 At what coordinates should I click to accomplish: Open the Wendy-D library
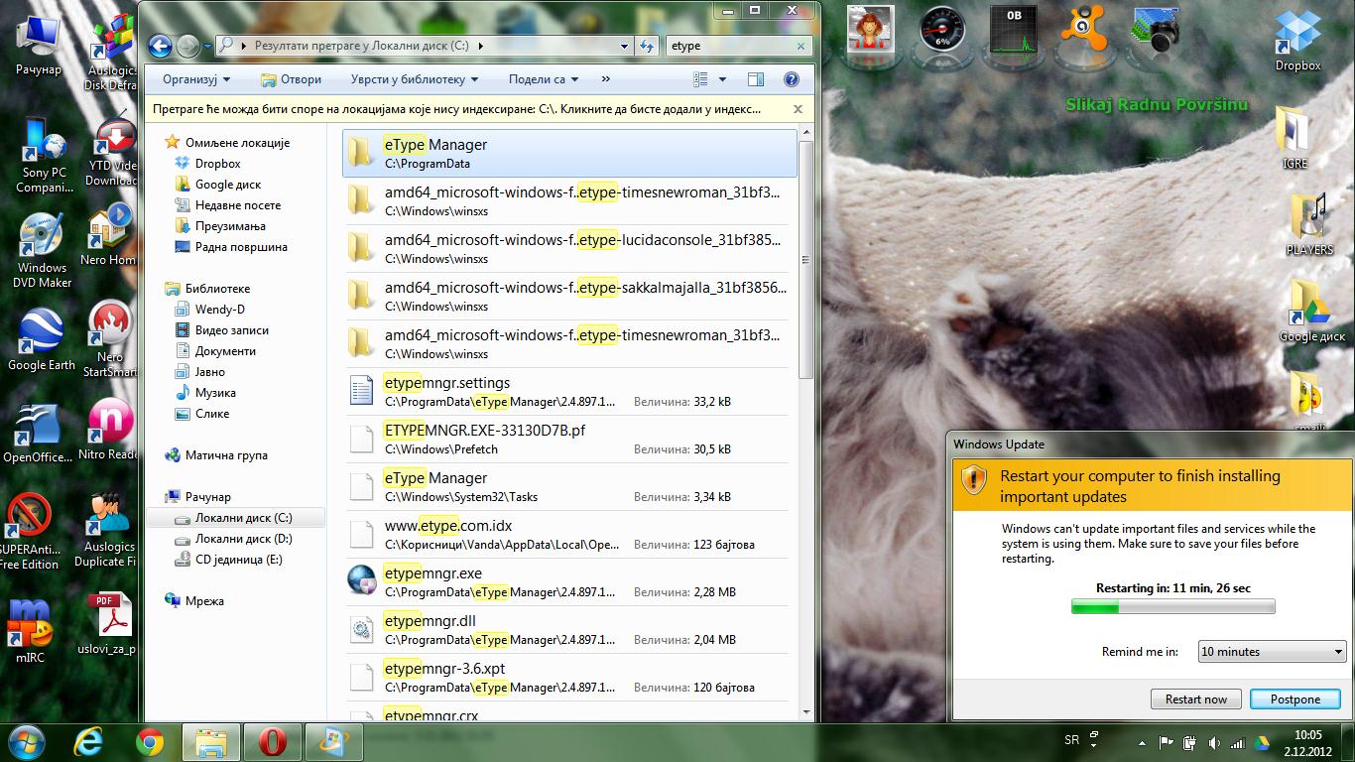pyautogui.click(x=220, y=310)
